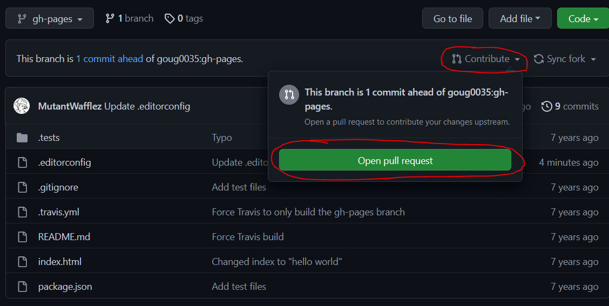
Task: Open the 'Add test files' commit for package.json
Action: [x=239, y=287]
